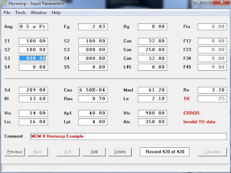Click the Con 250.00 length field
This screenshot has height=173, width=231.
coord(152,50)
